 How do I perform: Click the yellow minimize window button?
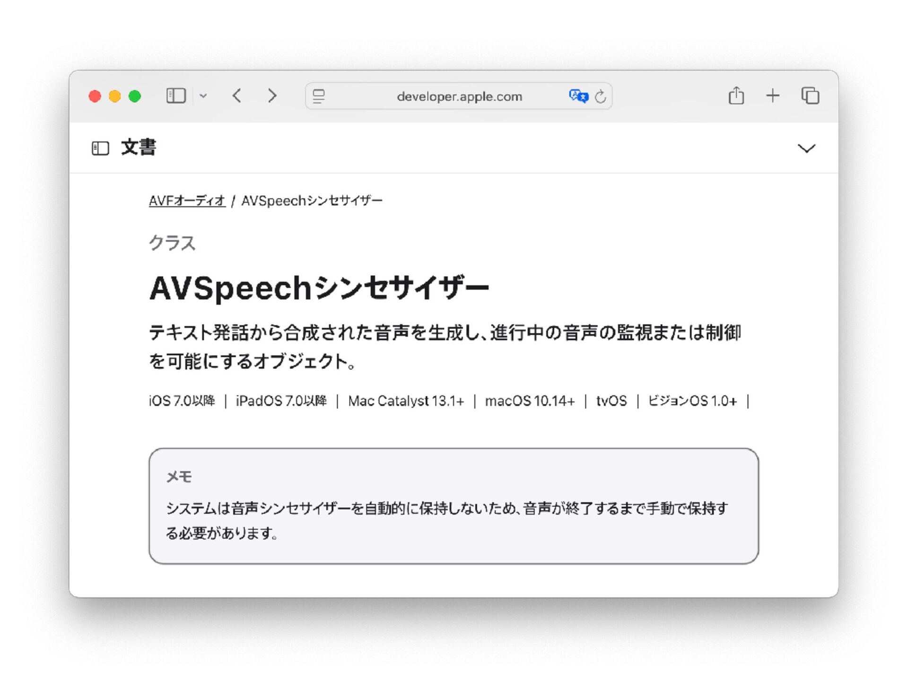click(x=114, y=96)
